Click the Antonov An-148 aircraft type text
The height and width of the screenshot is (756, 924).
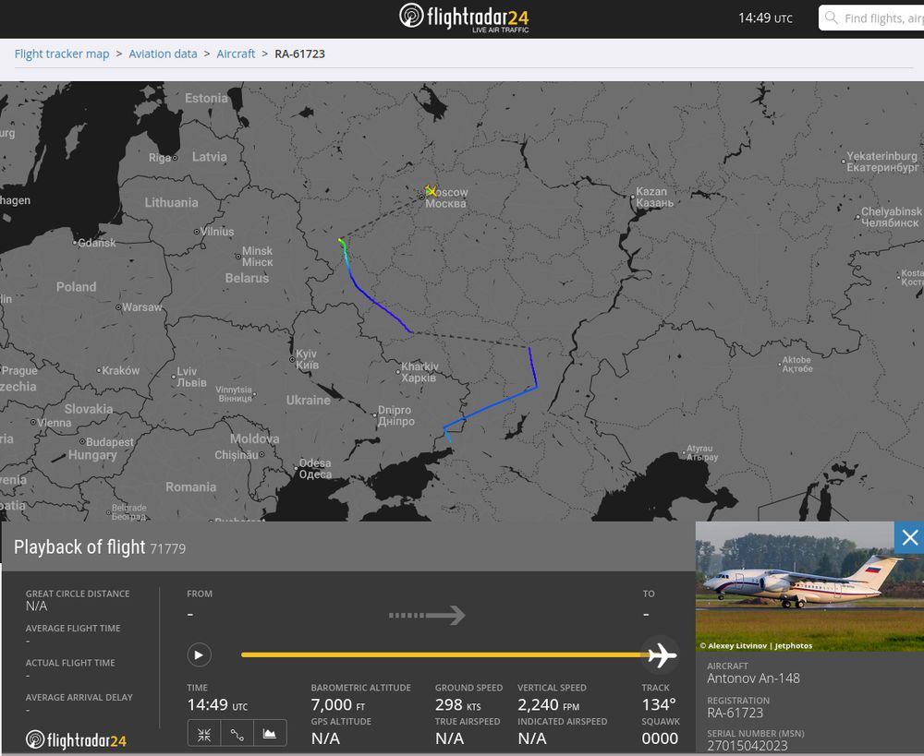[x=753, y=678]
